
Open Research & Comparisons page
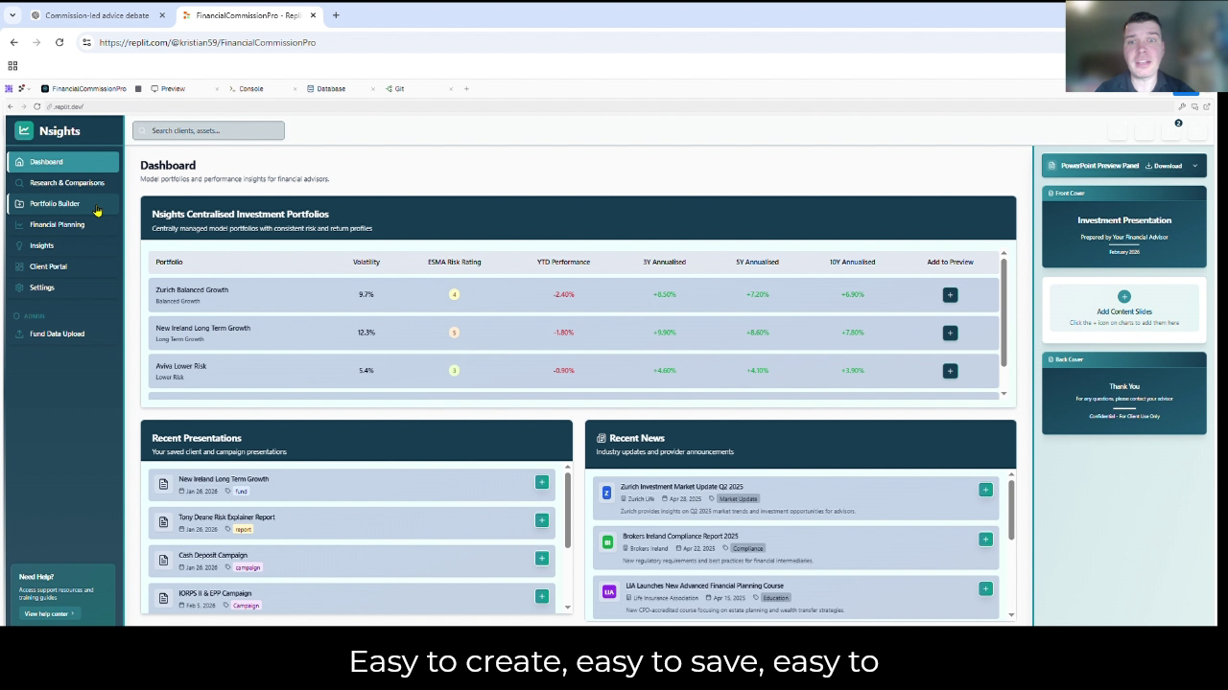tap(66, 182)
